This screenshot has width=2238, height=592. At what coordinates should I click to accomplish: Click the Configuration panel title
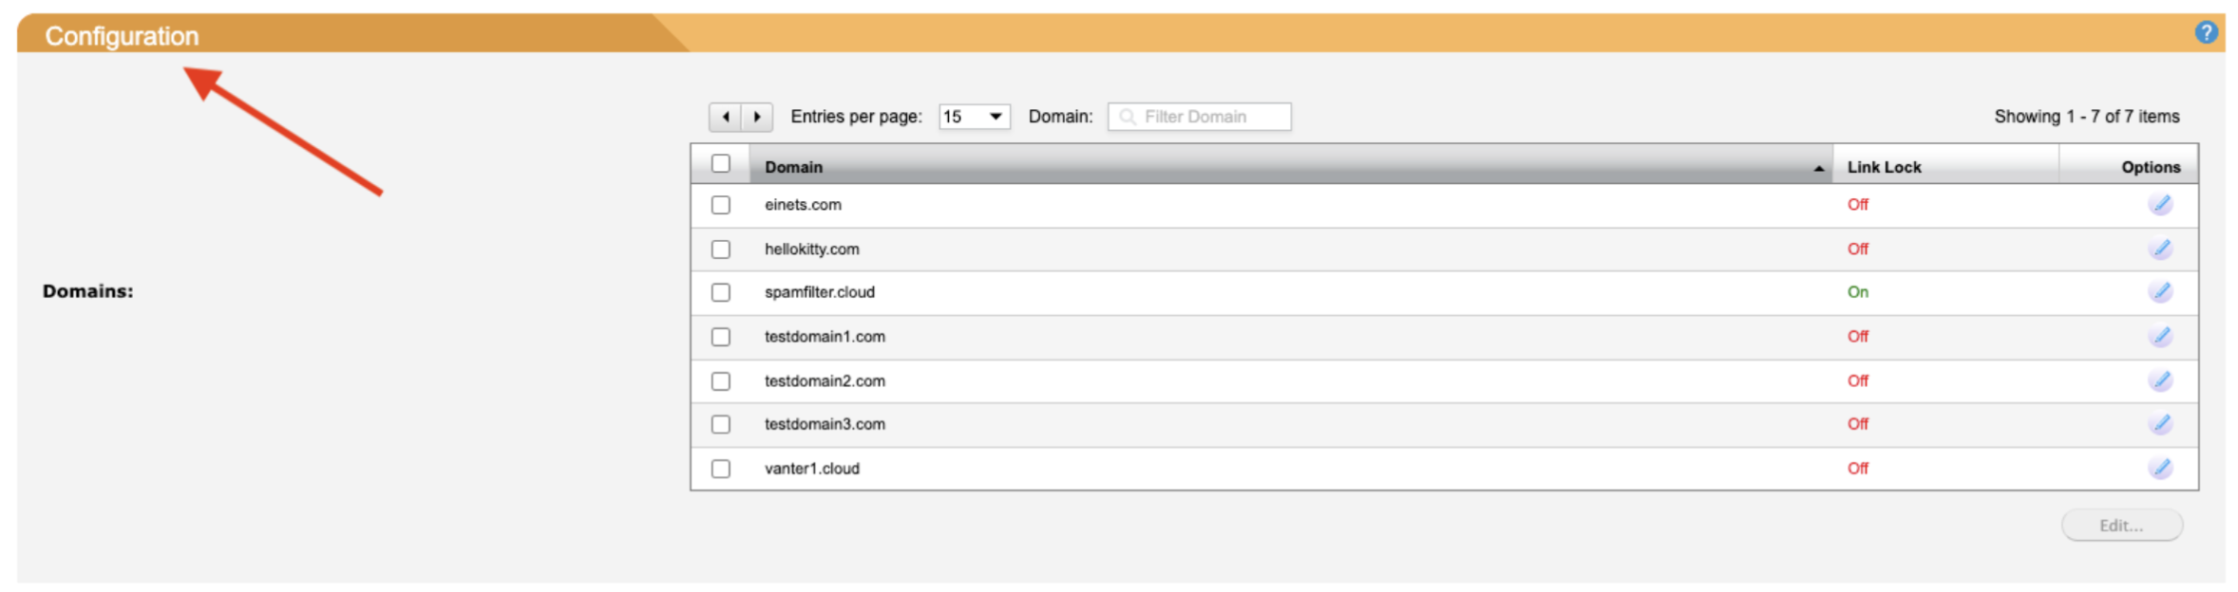pos(123,36)
